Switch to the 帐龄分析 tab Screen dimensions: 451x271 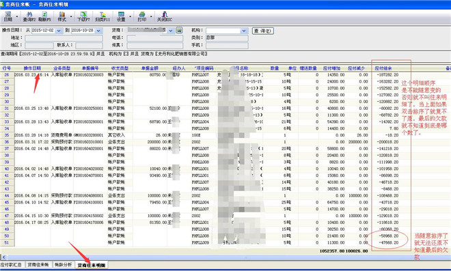point(63,264)
